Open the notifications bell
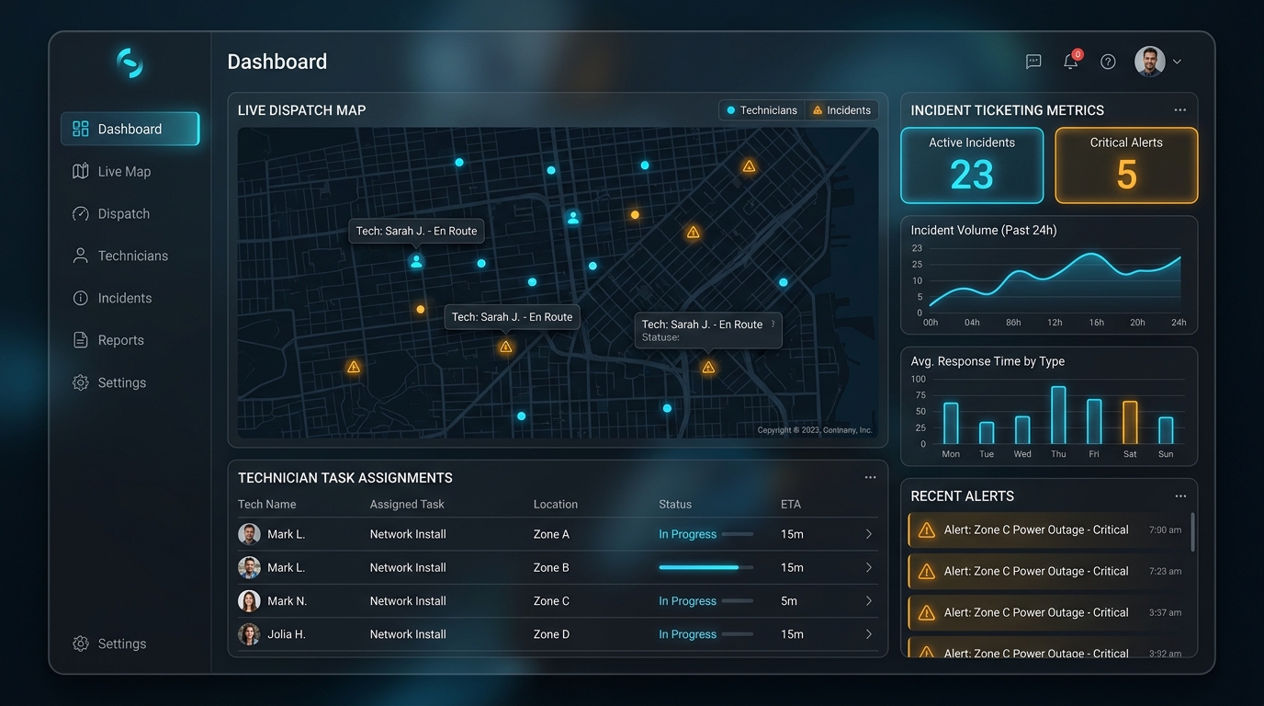This screenshot has height=706, width=1264. (1071, 61)
